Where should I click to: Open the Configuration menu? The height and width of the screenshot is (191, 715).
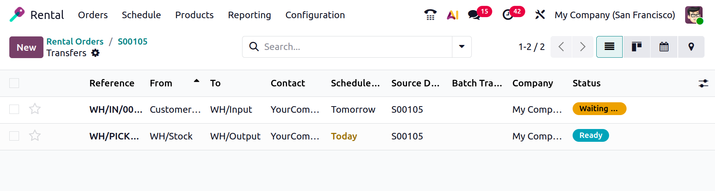[315, 15]
